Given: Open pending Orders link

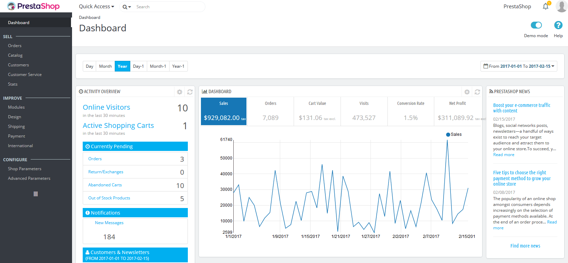Looking at the screenshot, I should [x=95, y=159].
